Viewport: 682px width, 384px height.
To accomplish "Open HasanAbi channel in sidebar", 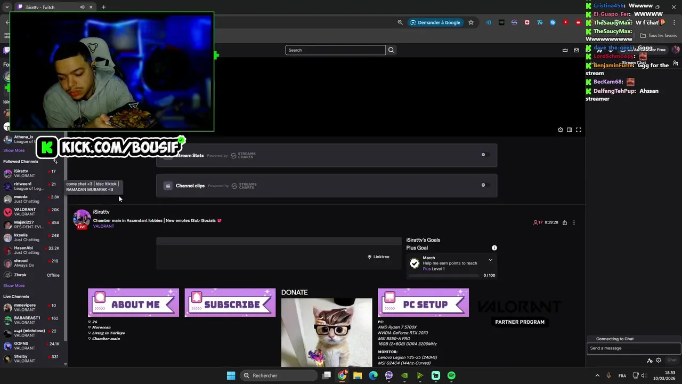I will pos(32,250).
